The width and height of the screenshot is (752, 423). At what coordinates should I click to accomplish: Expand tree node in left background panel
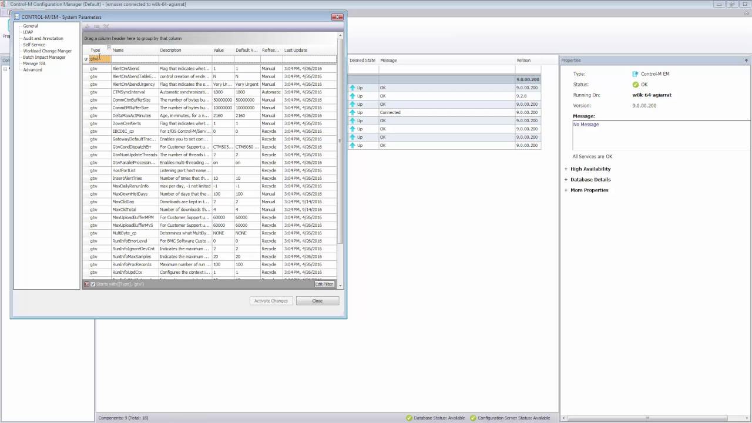5,69
